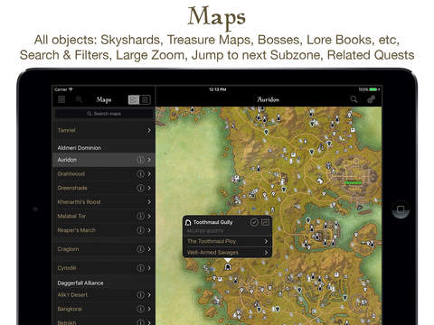Expand the Tamriel map entry chevron
The width and height of the screenshot is (434, 325).
pos(149,130)
